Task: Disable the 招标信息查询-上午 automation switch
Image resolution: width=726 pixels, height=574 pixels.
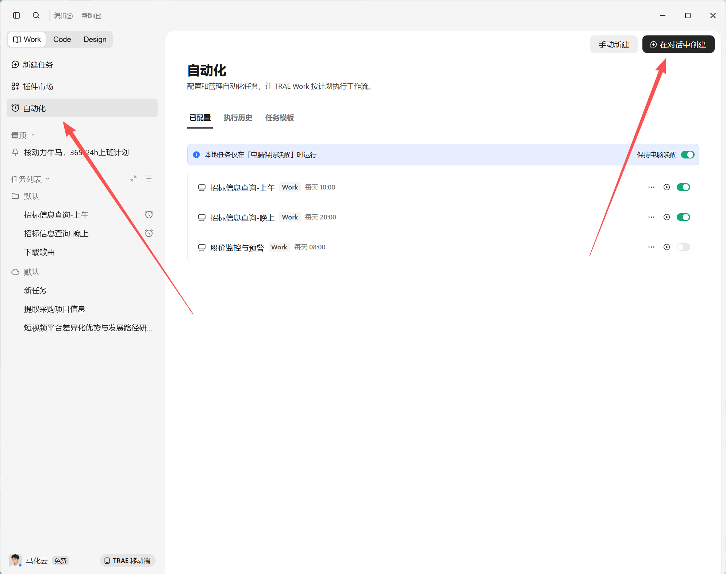Action: click(683, 187)
